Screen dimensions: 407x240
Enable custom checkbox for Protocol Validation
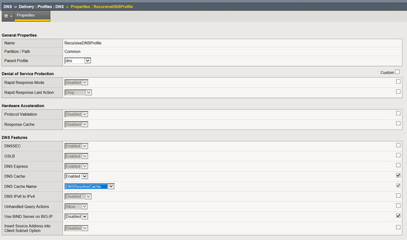[398, 113]
